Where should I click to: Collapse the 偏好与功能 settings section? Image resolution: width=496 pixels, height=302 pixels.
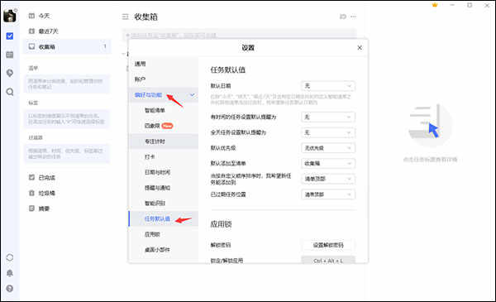192,95
